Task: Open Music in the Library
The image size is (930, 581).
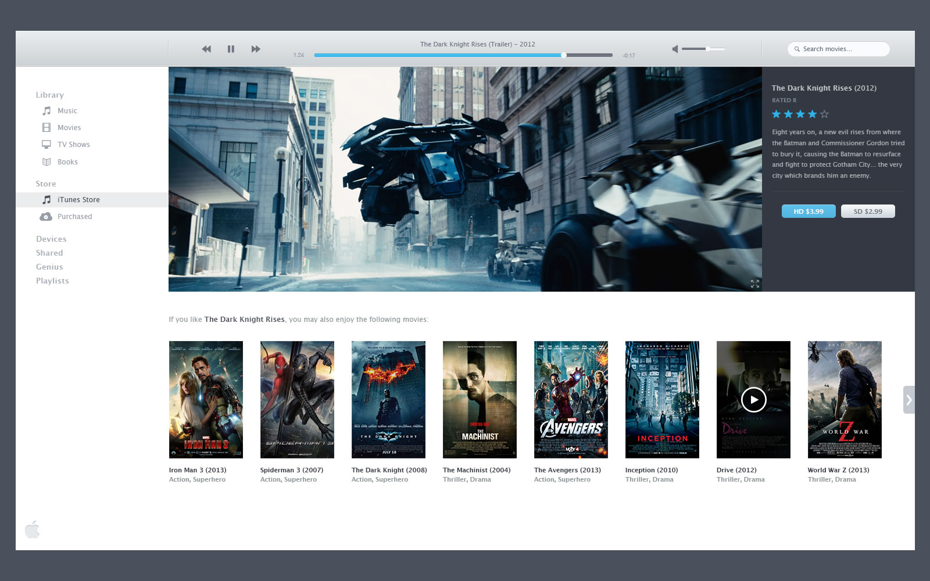Action: pyautogui.click(x=67, y=111)
